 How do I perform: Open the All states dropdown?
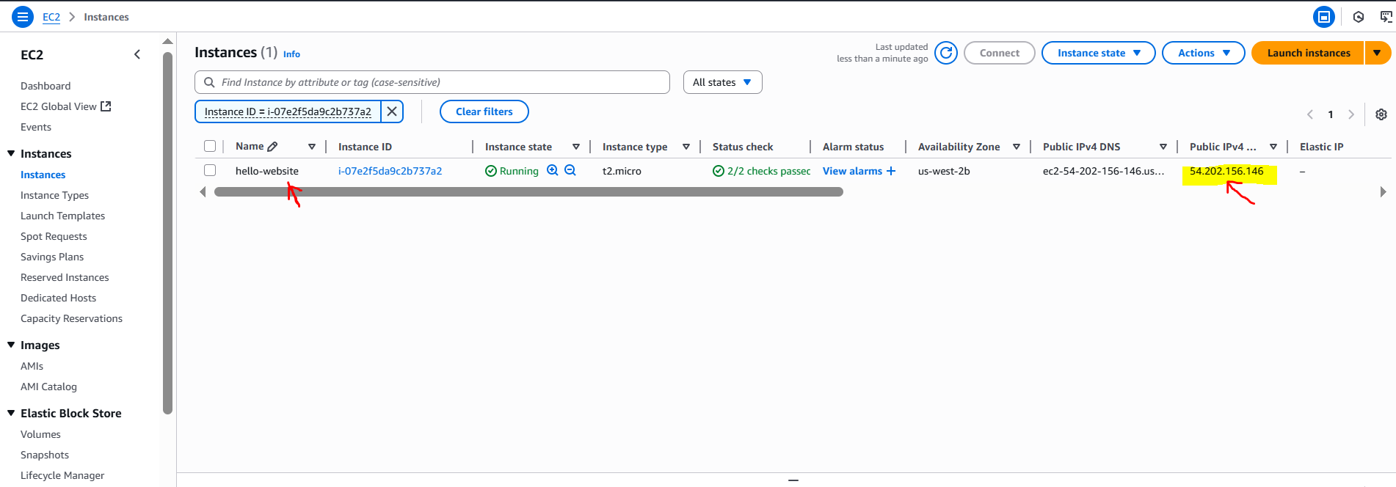point(722,82)
